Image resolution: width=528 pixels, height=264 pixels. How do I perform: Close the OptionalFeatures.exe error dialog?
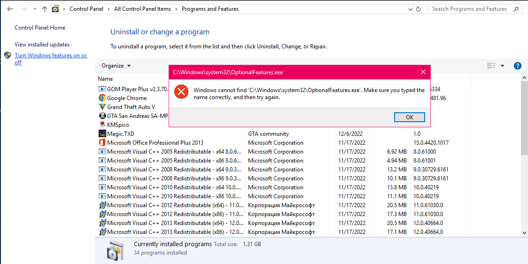(423, 72)
